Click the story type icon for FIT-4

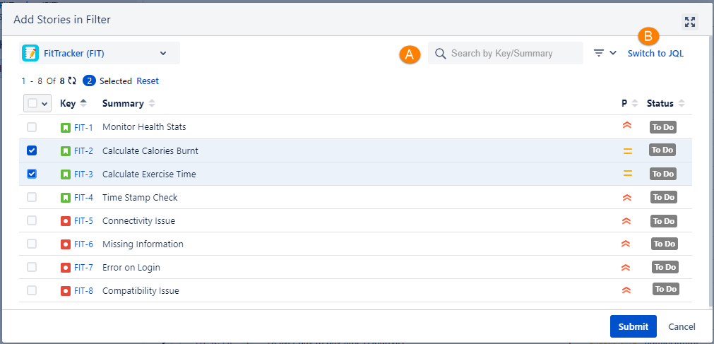pyautogui.click(x=66, y=198)
